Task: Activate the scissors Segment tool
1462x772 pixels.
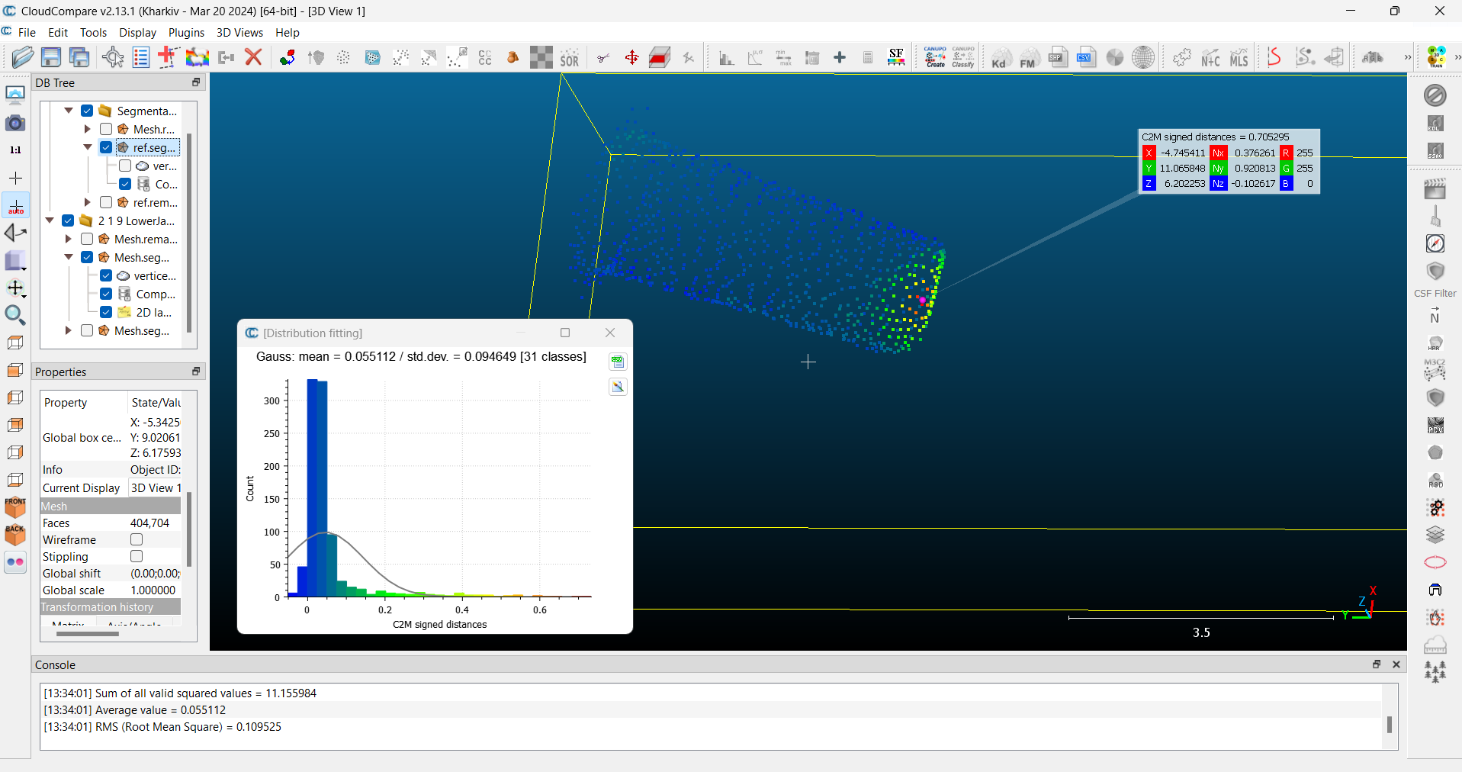Action: pyautogui.click(x=603, y=58)
